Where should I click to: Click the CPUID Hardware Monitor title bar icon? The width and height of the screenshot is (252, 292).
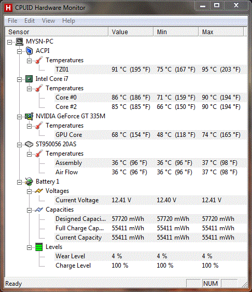[9, 8]
